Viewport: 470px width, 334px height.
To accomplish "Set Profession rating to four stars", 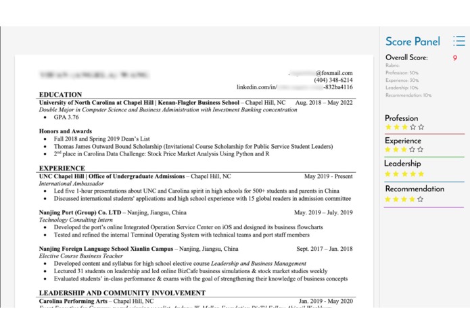I will tap(413, 127).
